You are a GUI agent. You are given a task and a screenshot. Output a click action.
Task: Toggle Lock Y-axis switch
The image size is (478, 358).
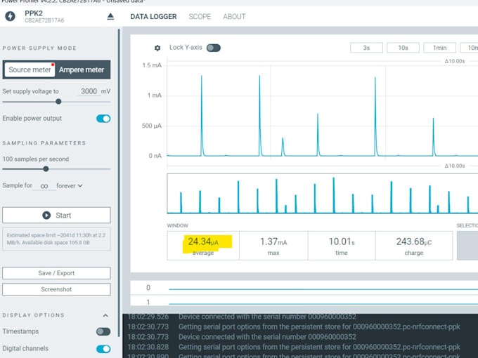point(214,48)
